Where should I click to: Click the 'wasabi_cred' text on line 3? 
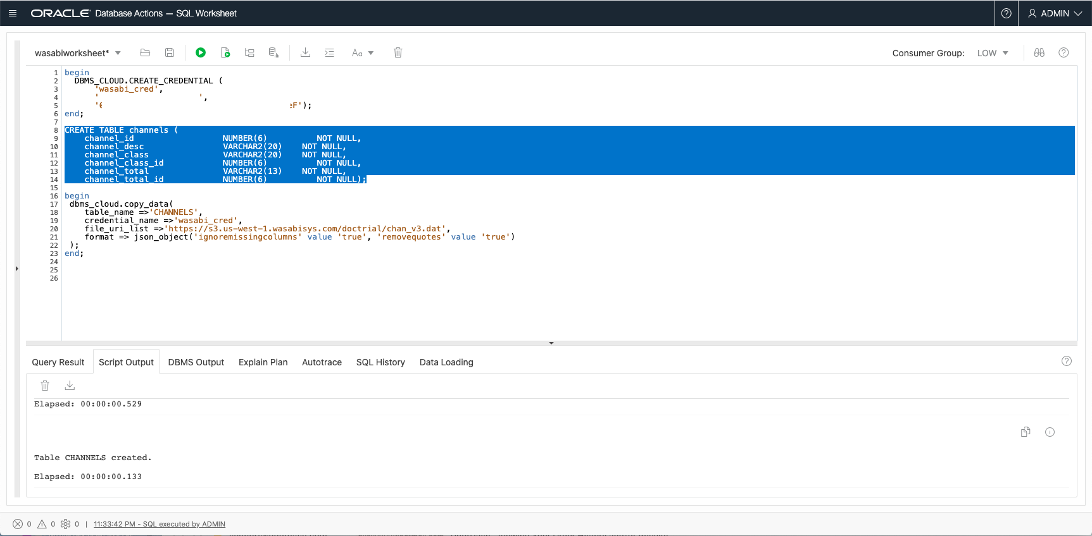click(127, 89)
